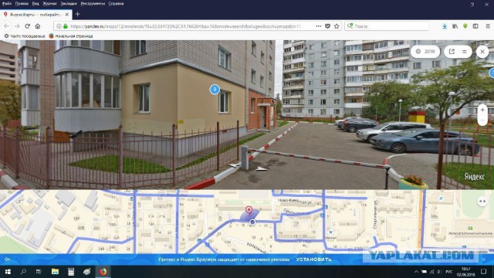Zoom out the panorama with minus
The width and height of the screenshot is (494, 278).
pos(482,120)
